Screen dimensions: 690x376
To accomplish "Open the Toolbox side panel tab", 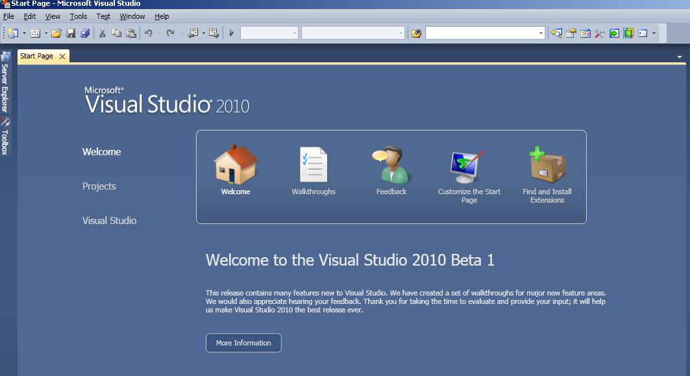I will [x=5, y=136].
